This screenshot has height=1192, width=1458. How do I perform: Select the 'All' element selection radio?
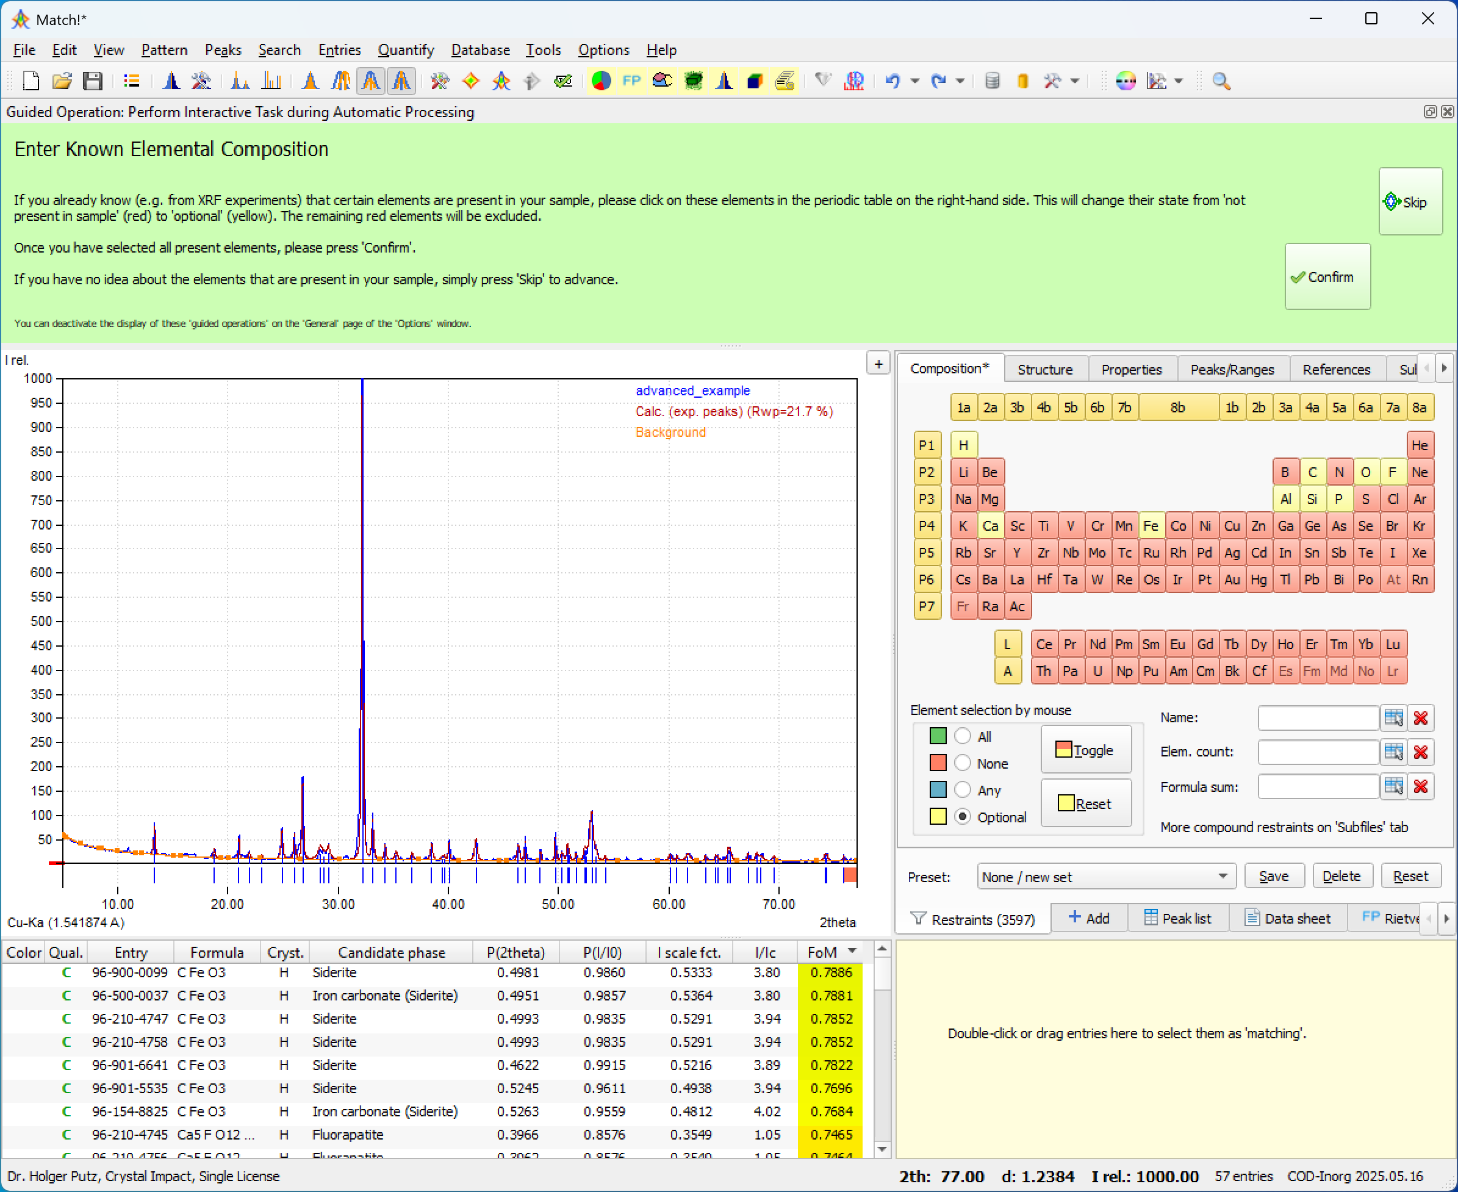click(x=963, y=736)
